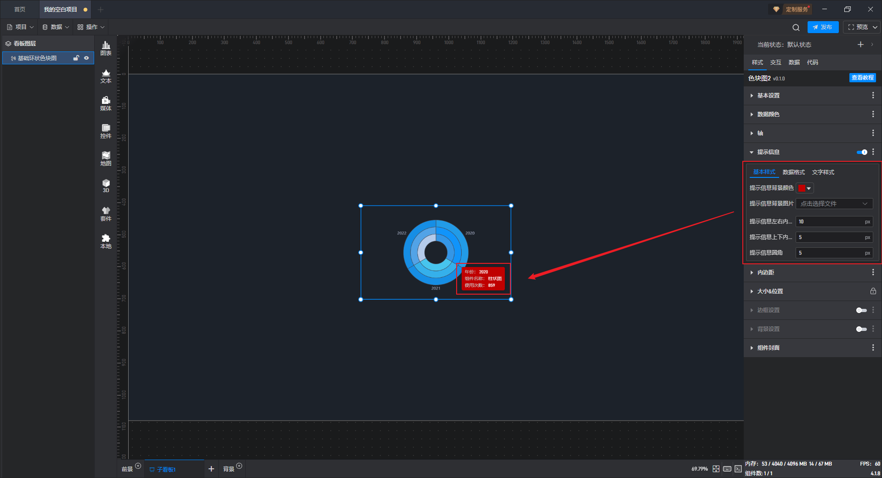
Task: Add a new project tab
Action: (x=101, y=10)
